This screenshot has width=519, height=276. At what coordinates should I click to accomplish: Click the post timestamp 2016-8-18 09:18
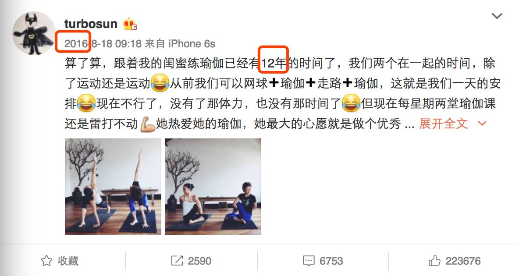103,44
